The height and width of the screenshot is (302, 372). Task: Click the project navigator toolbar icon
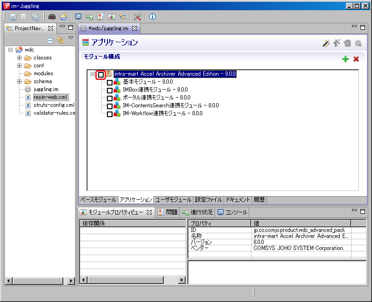123,17
